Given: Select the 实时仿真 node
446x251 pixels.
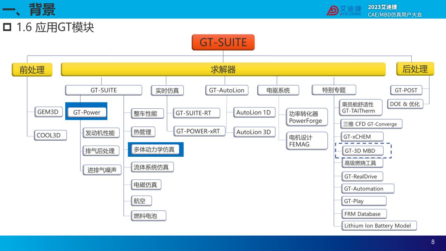Looking at the screenshot, I should (x=167, y=91).
